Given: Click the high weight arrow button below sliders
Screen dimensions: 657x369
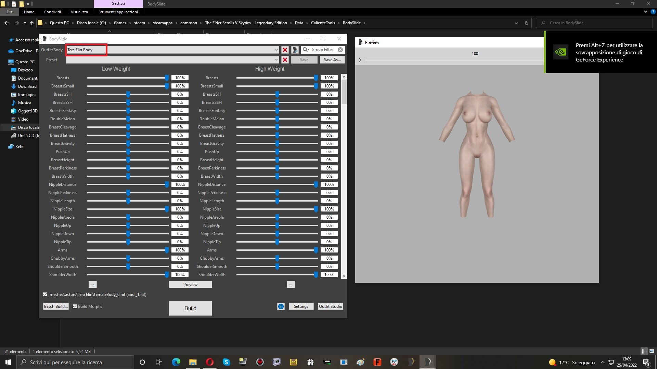Looking at the screenshot, I should coord(291,285).
